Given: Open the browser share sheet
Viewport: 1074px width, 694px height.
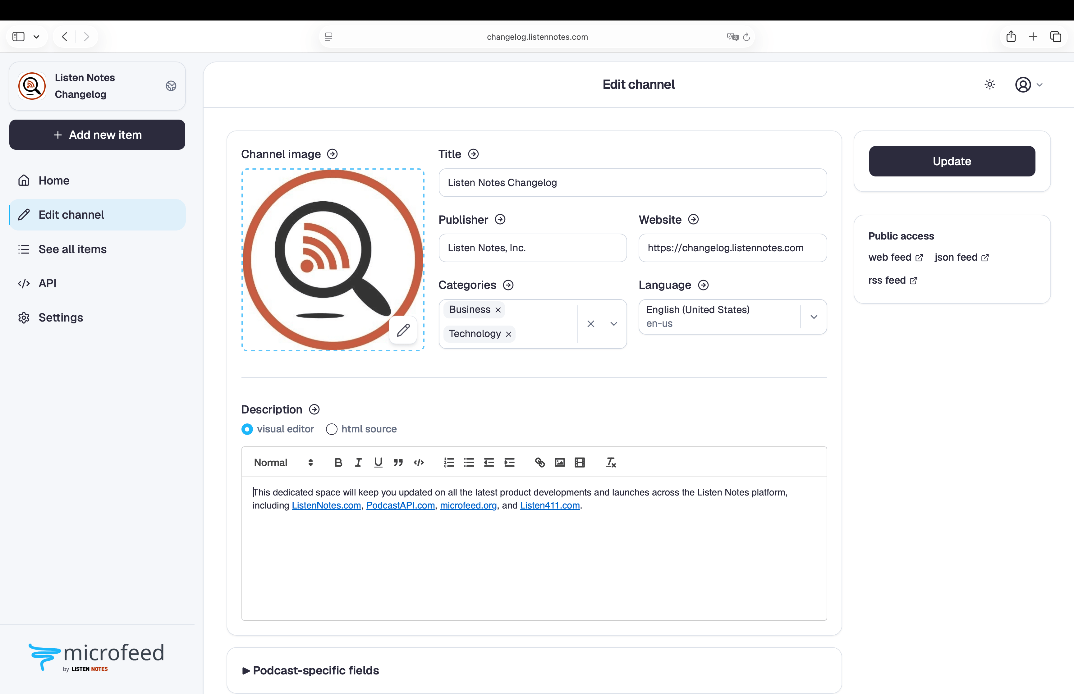Looking at the screenshot, I should click(1011, 37).
